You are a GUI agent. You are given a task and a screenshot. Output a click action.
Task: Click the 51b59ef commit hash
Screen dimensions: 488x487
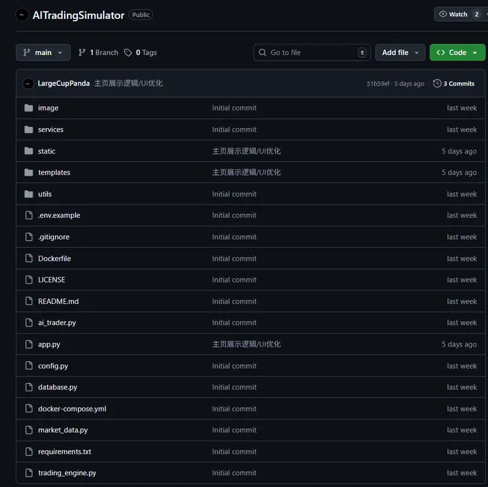[x=378, y=84]
